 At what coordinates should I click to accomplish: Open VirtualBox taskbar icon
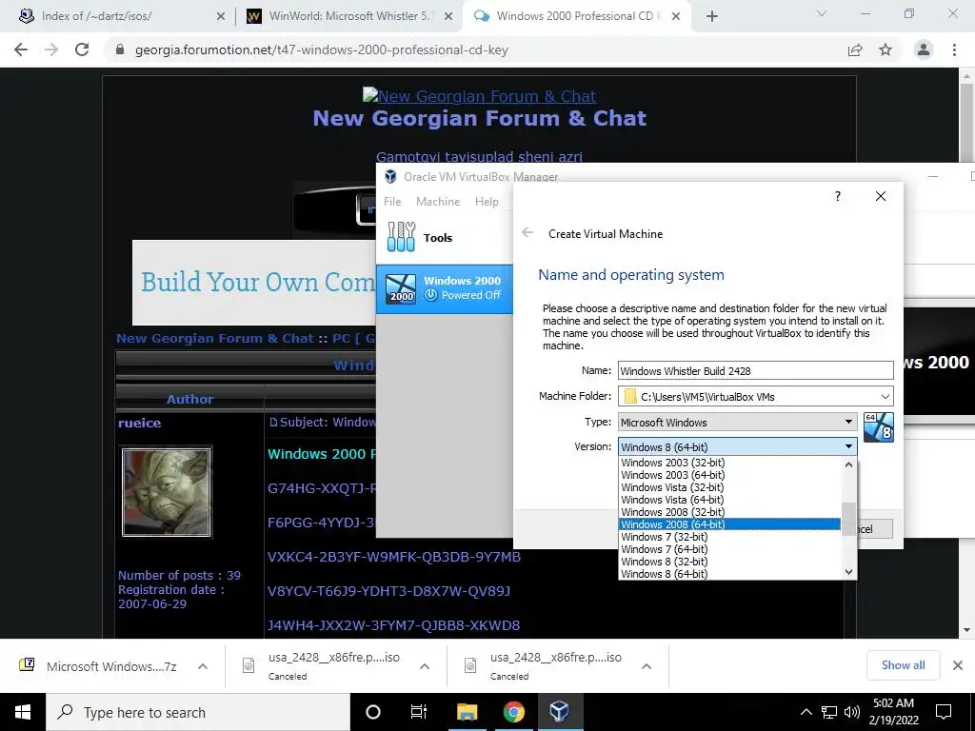click(x=559, y=712)
